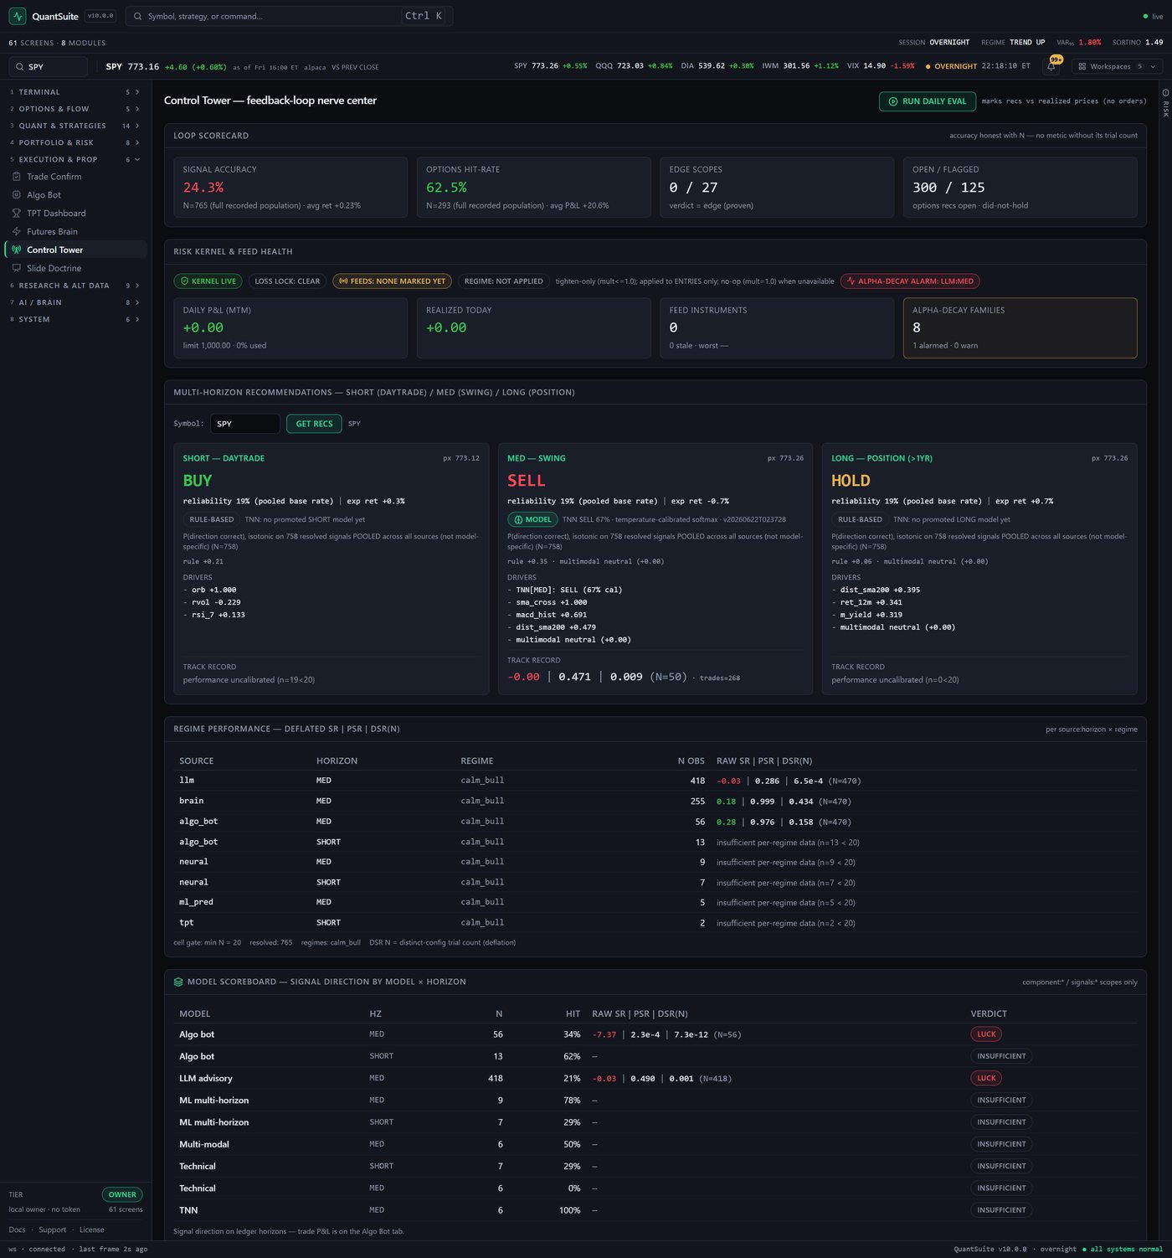Run the daily eval
Viewport: 1172px width, 1258px height.
click(928, 101)
